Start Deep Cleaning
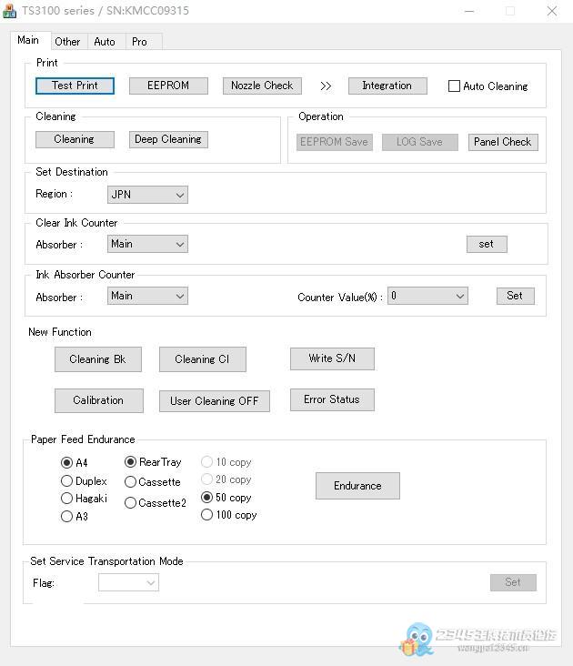The width and height of the screenshot is (573, 666). click(168, 139)
